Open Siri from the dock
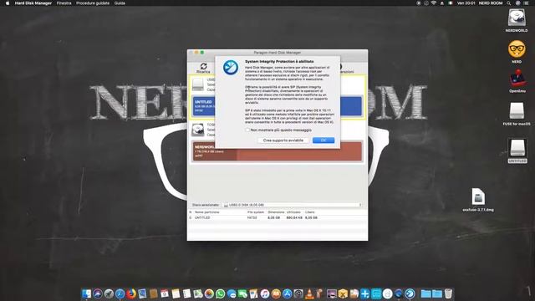Screen dimensions: 535x301 coord(98,293)
